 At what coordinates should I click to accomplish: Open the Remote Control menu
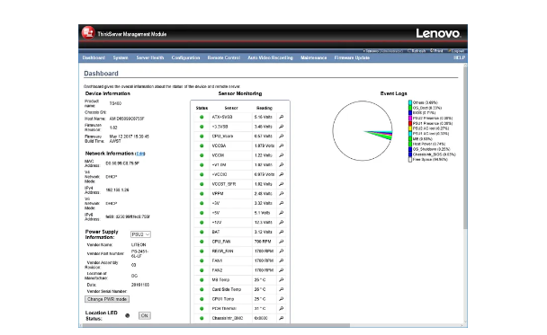(x=224, y=57)
